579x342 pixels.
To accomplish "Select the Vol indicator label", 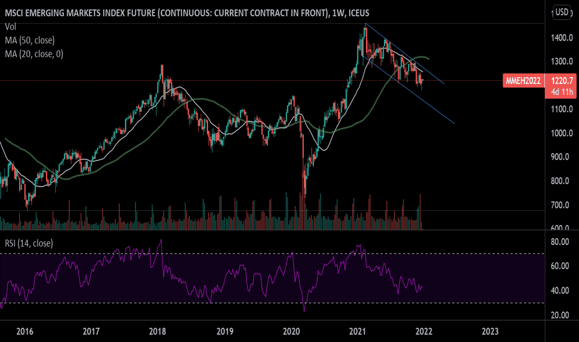I will [x=11, y=27].
